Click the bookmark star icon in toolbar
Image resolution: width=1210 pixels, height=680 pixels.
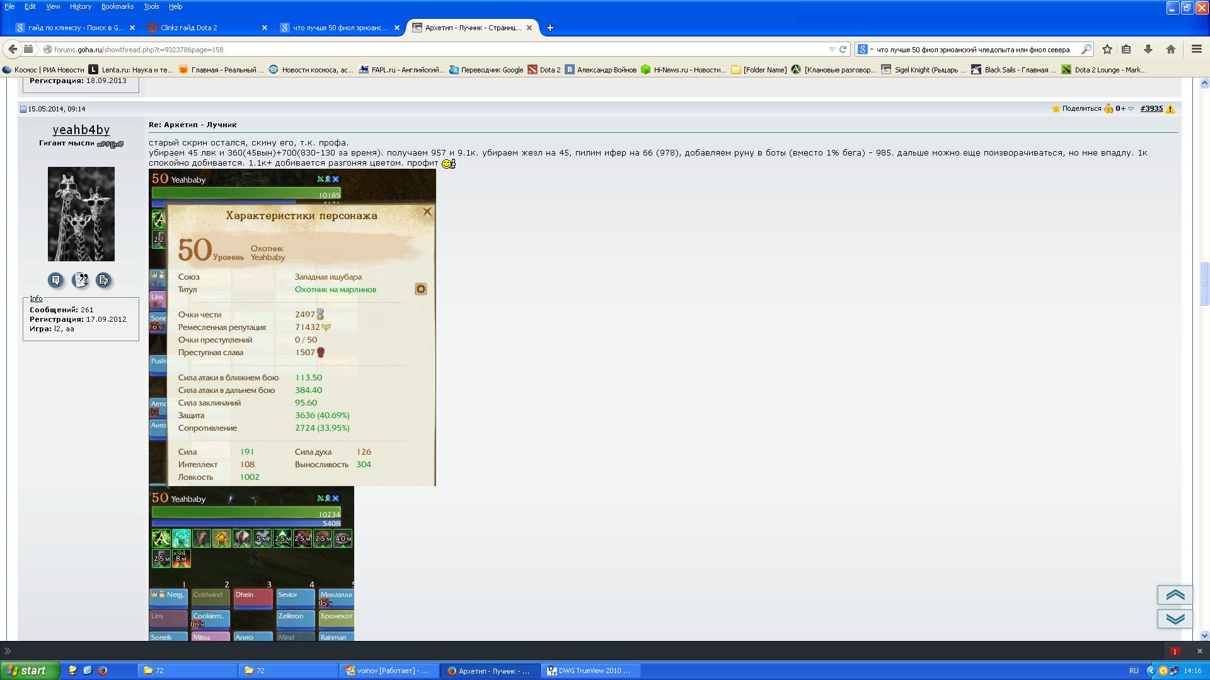tap(1107, 49)
